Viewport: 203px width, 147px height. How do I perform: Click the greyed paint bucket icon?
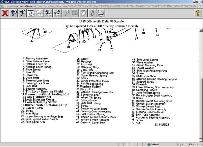(x=84, y=13)
